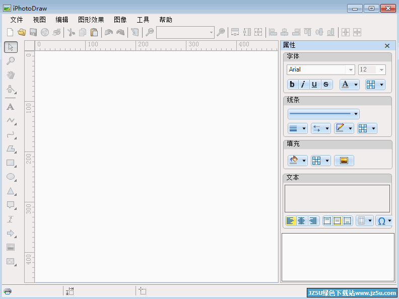Click the blank drawing canvas
Image resolution: width=399 pixels, height=299 pixels.
coord(156,166)
